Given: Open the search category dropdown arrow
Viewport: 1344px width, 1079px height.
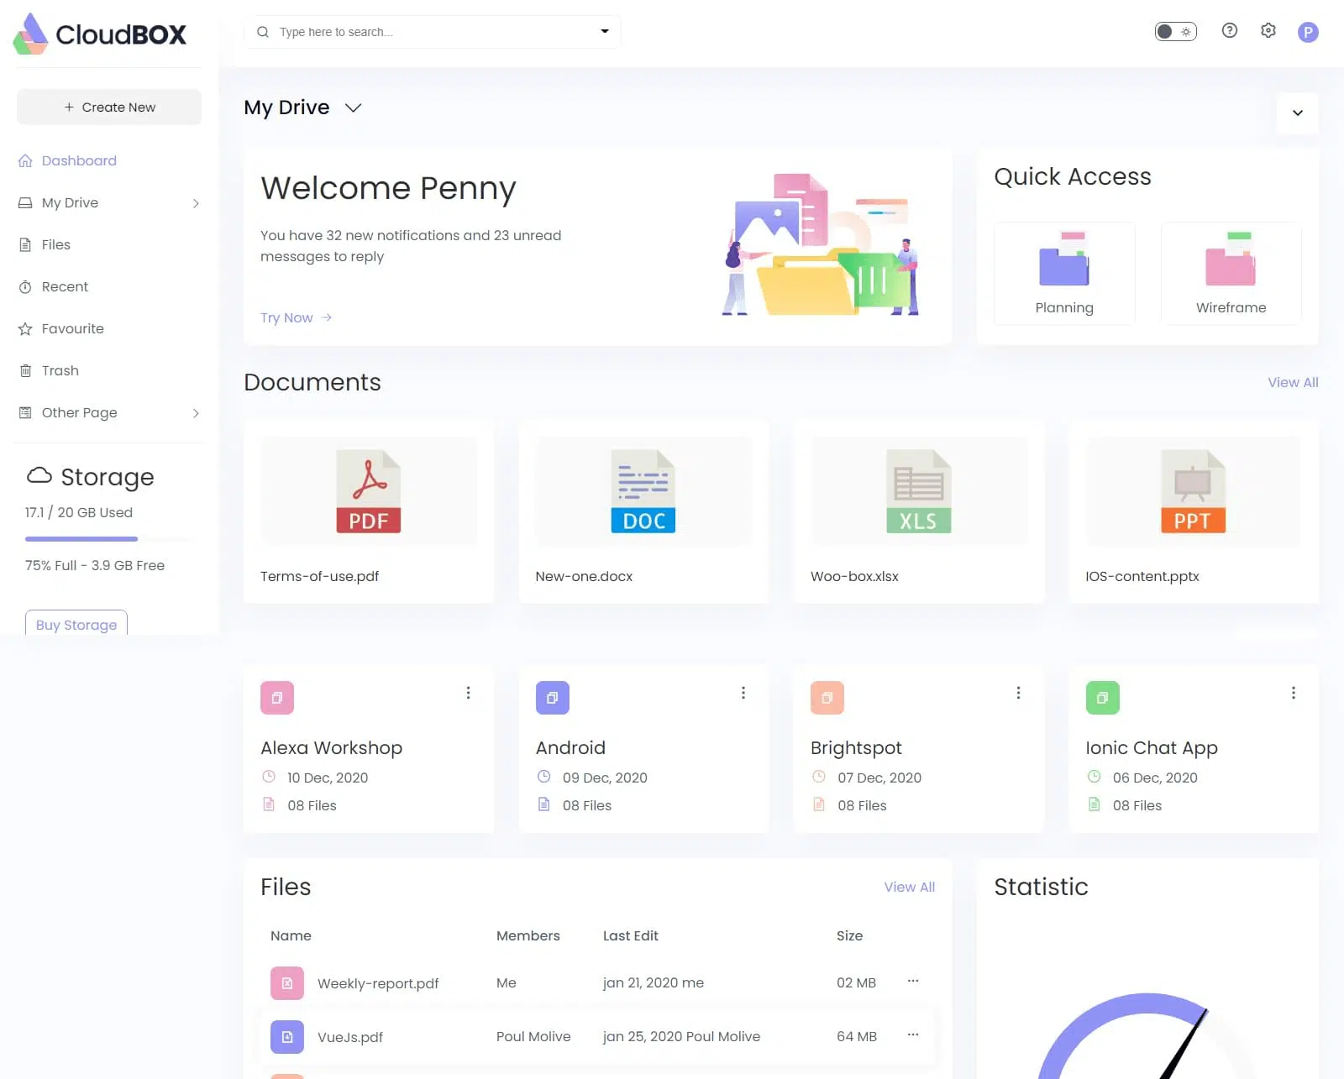Looking at the screenshot, I should click(604, 30).
